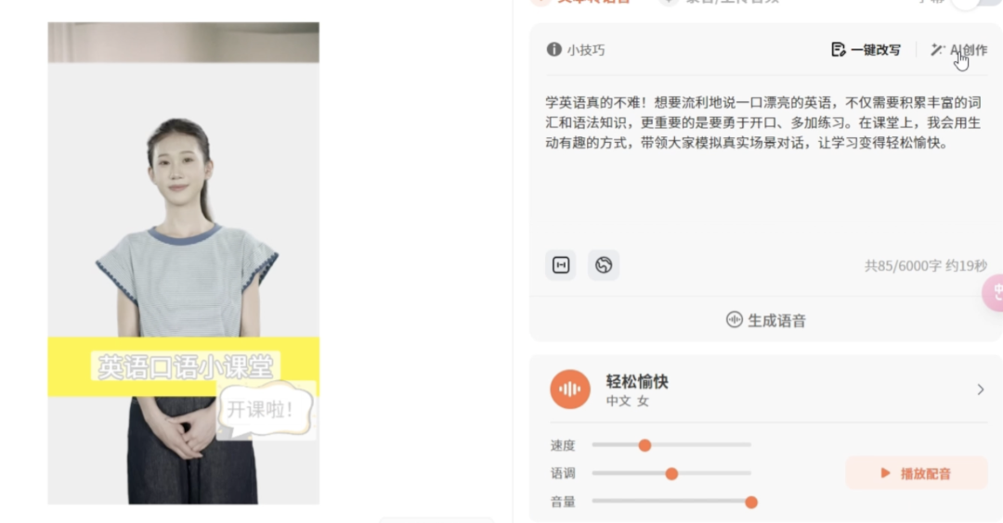Open the 轻松愉快 voice selection row

766,389
